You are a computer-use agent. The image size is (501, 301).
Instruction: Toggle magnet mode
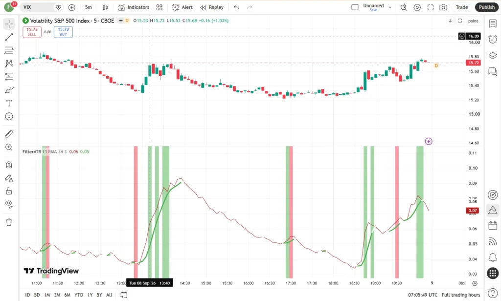9,165
